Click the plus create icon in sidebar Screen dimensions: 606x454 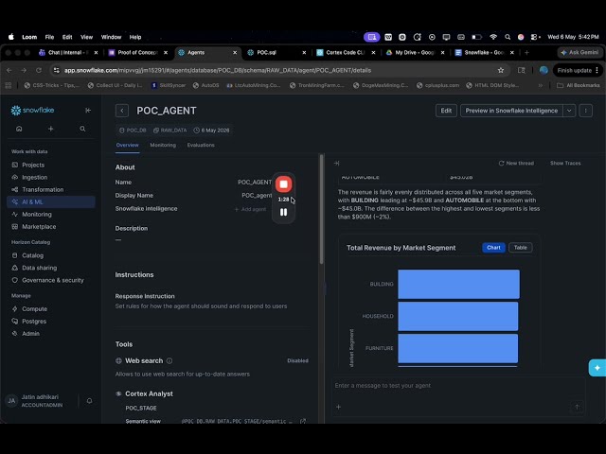50,129
